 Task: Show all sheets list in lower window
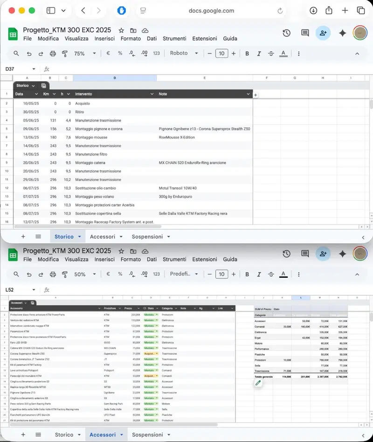[x=38, y=435]
